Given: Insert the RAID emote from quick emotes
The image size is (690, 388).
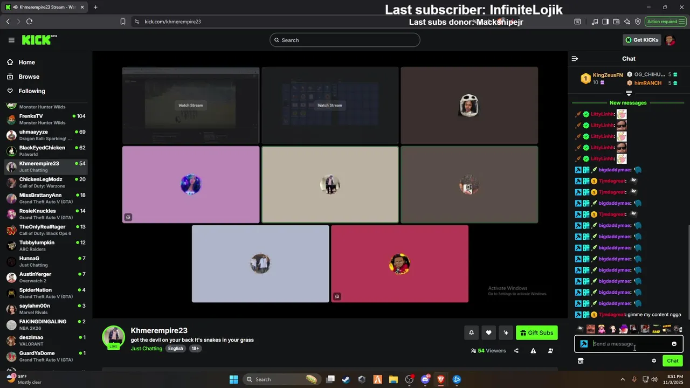Looking at the screenshot, I should coord(656,329).
